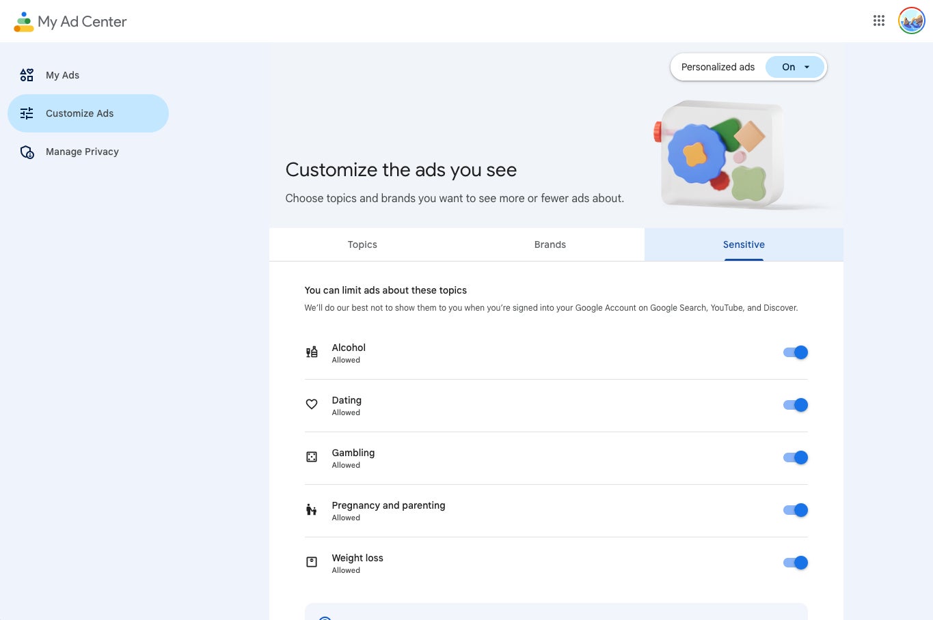Open the Google apps grid
The width and height of the screenshot is (933, 620).
[878, 20]
